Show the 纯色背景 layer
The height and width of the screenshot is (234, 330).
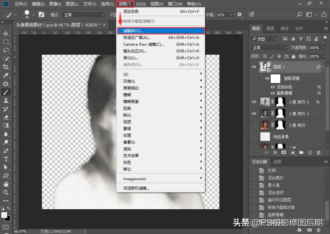[x=254, y=137]
